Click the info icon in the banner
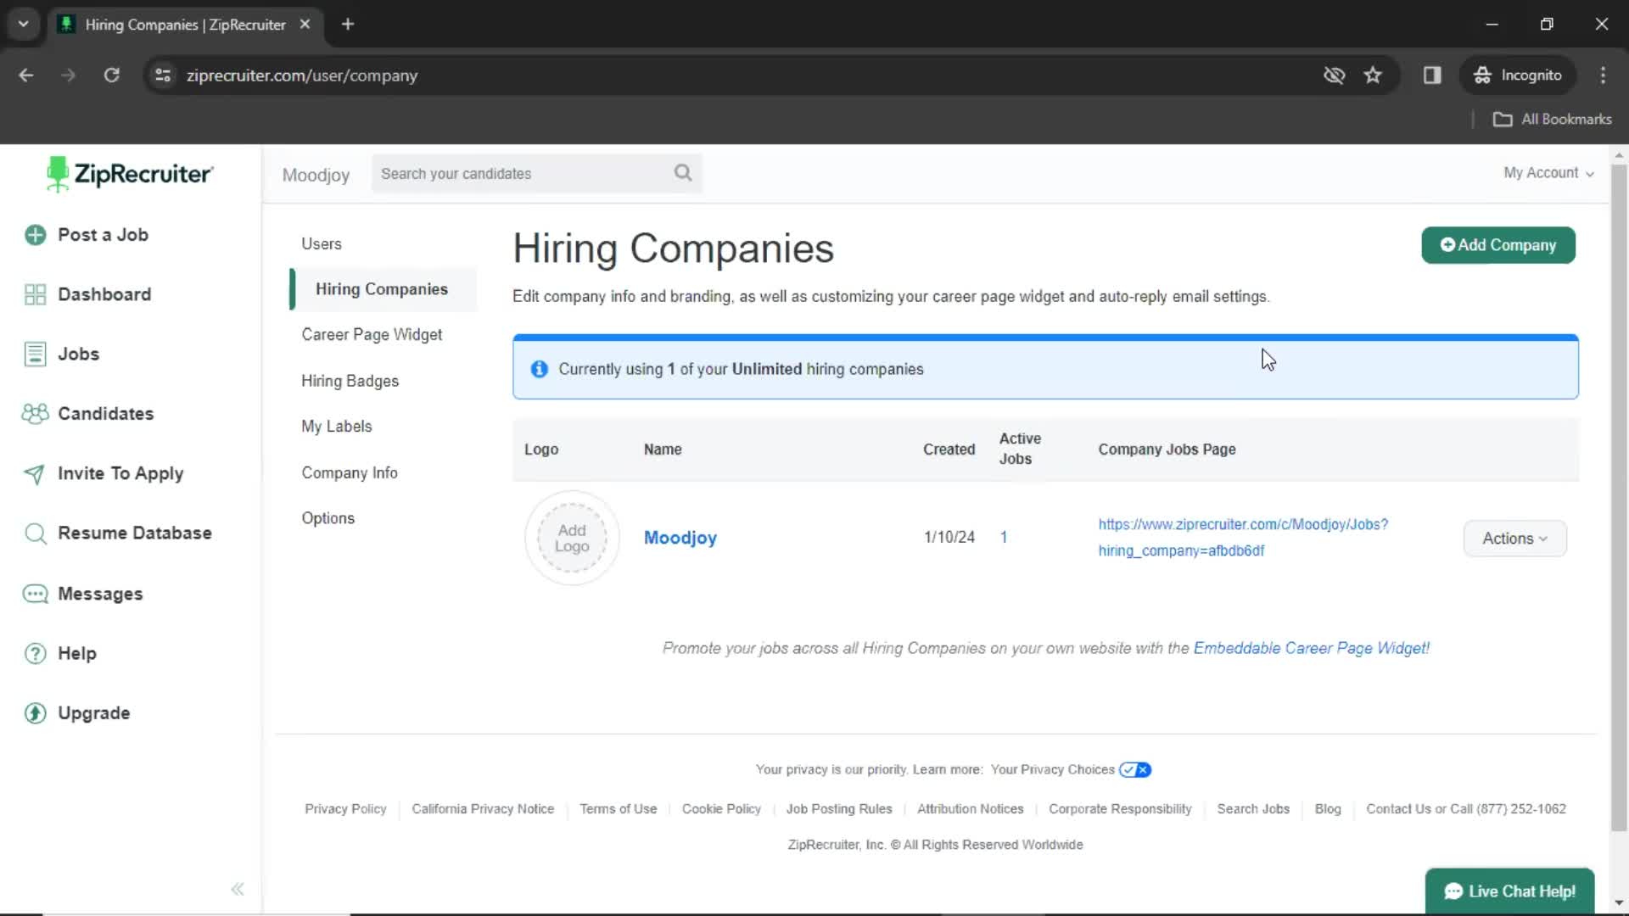The height and width of the screenshot is (916, 1629). [x=539, y=369]
